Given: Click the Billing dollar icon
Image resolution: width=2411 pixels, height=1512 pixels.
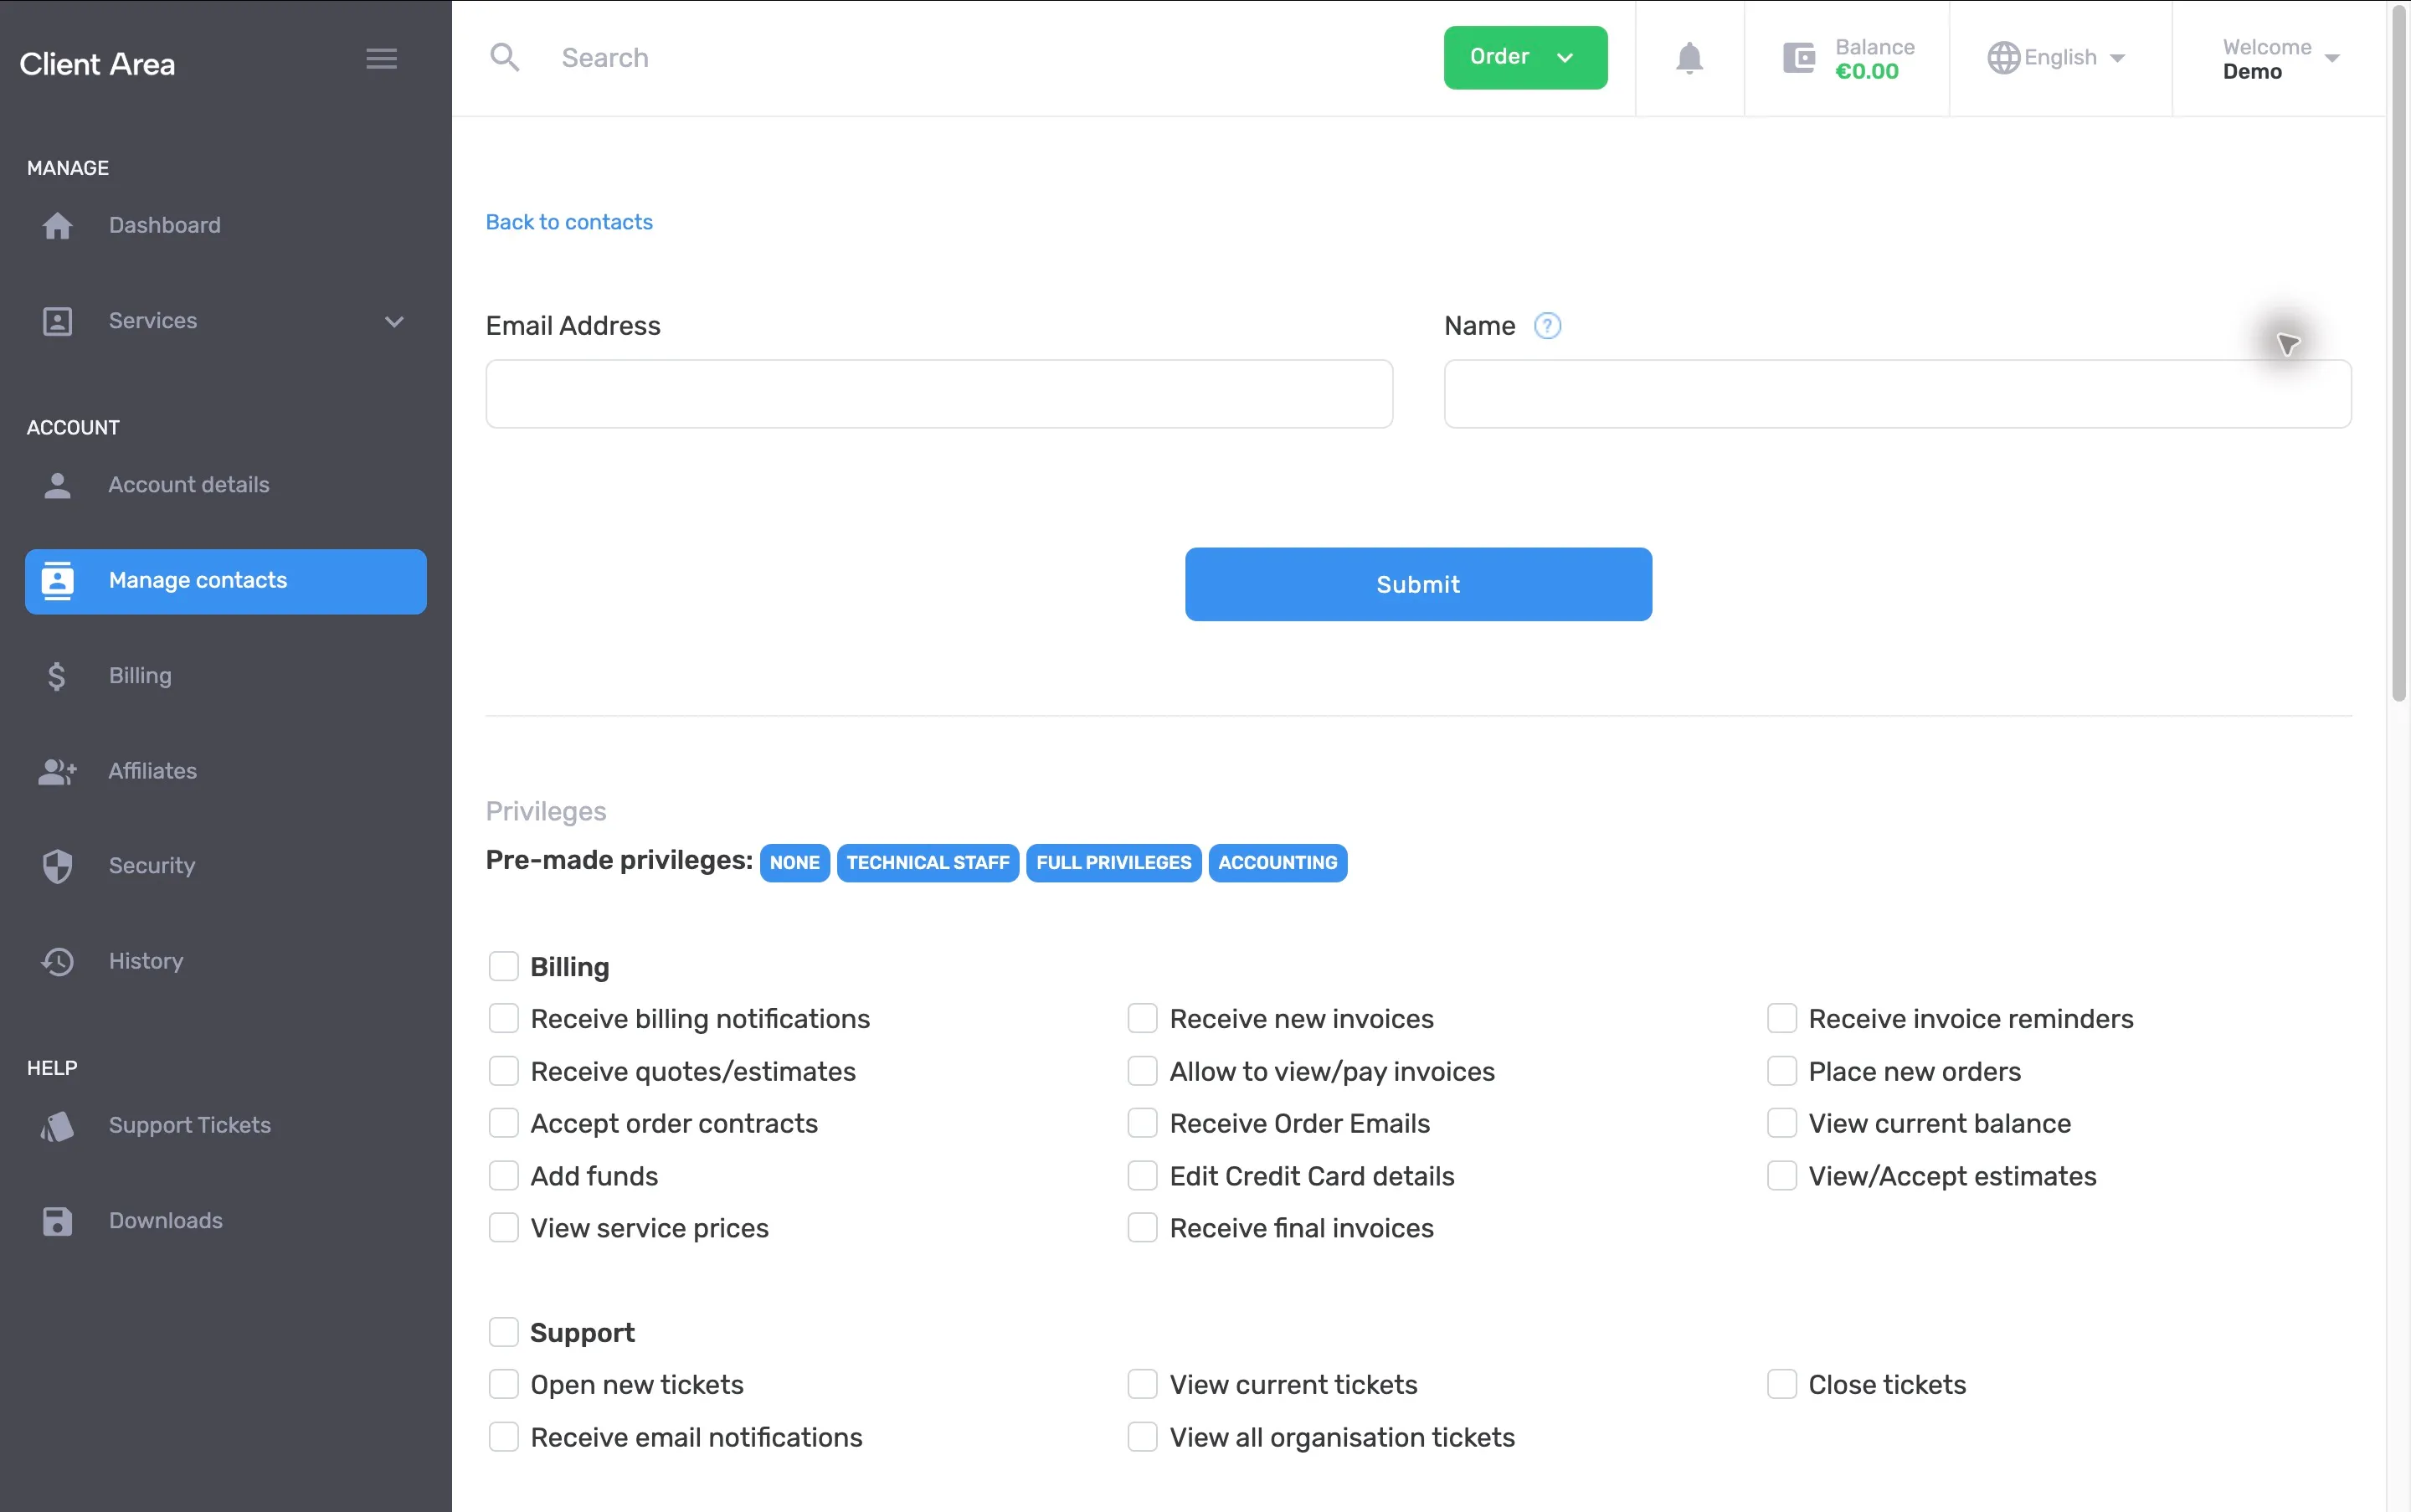Looking at the screenshot, I should [x=57, y=676].
